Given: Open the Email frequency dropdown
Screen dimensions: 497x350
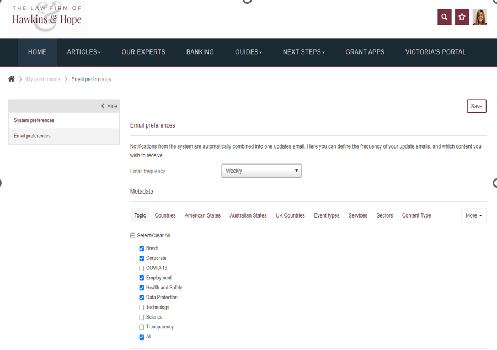Looking at the screenshot, I should pos(261,171).
